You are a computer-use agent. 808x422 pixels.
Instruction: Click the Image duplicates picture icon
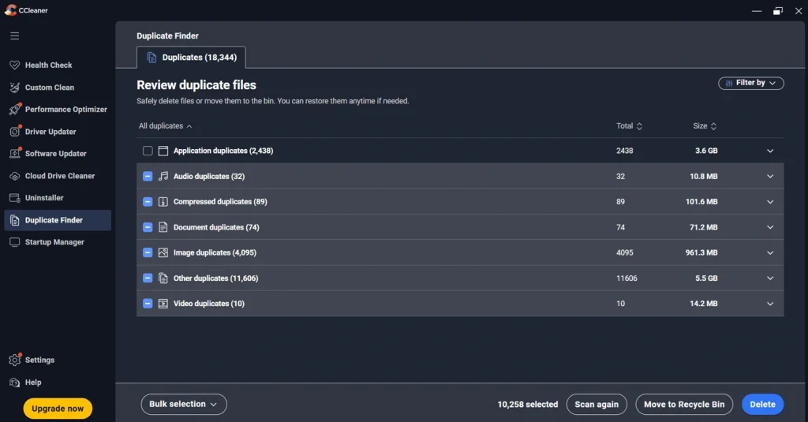pyautogui.click(x=163, y=252)
